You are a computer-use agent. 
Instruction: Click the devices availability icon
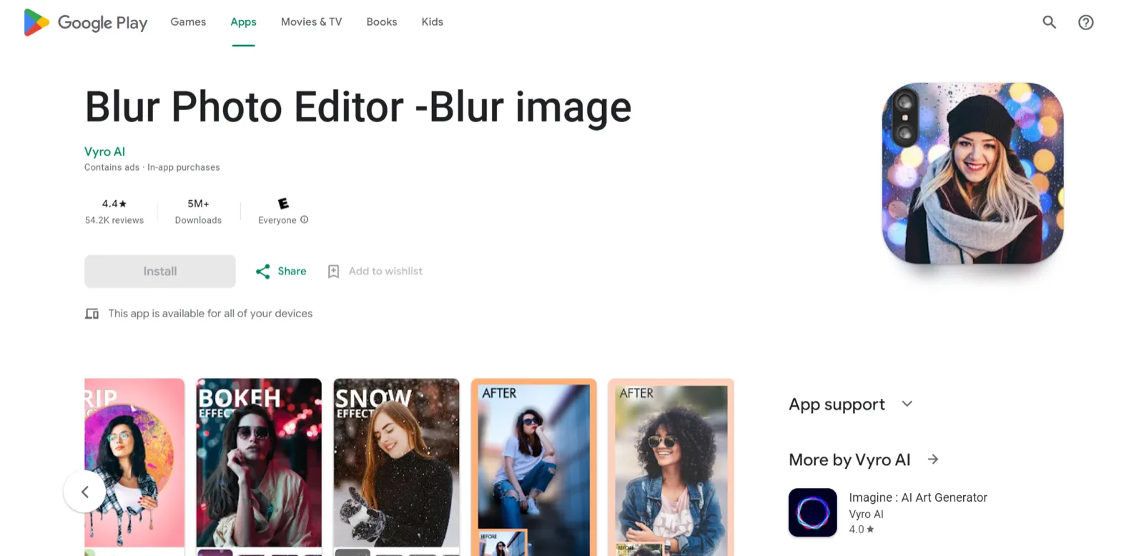(x=92, y=314)
